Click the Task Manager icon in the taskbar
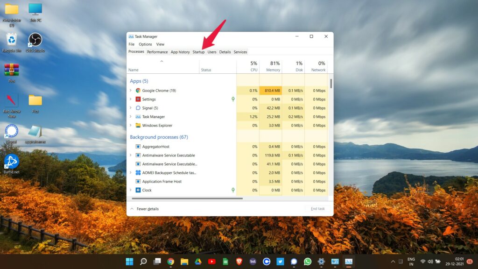The image size is (478, 269). click(x=349, y=262)
